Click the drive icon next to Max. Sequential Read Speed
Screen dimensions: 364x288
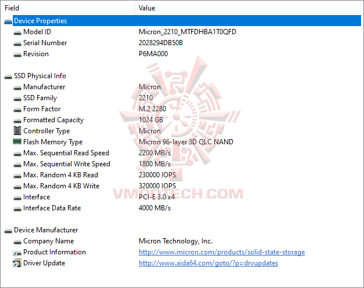tap(17, 154)
